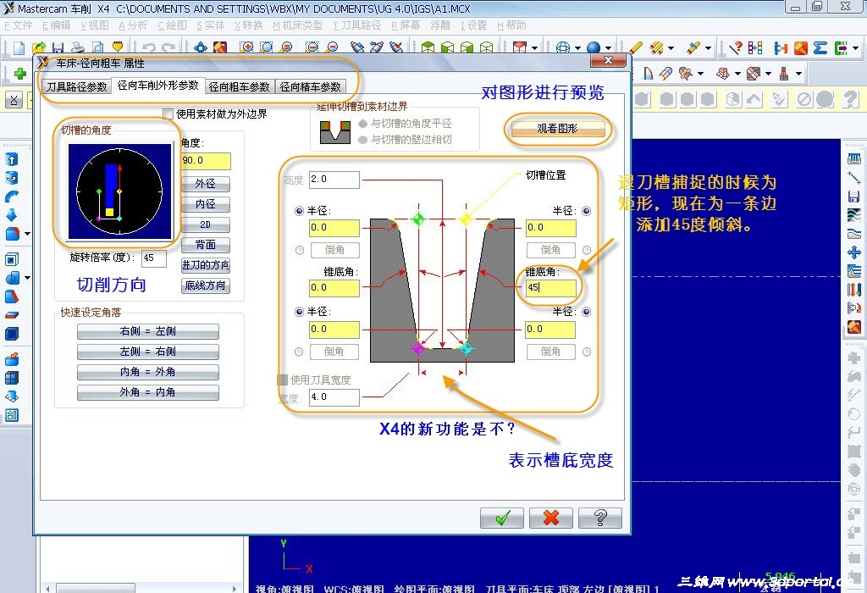Select the bottom-left 倒角 radio button
This screenshot has height=593, width=867.
pos(299,352)
